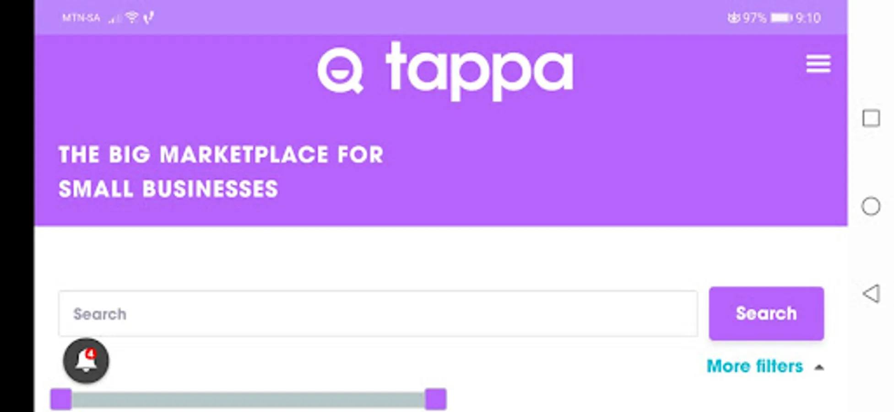Image resolution: width=894 pixels, height=412 pixels.
Task: Tap the Wi-Fi status icon
Action: (x=132, y=17)
